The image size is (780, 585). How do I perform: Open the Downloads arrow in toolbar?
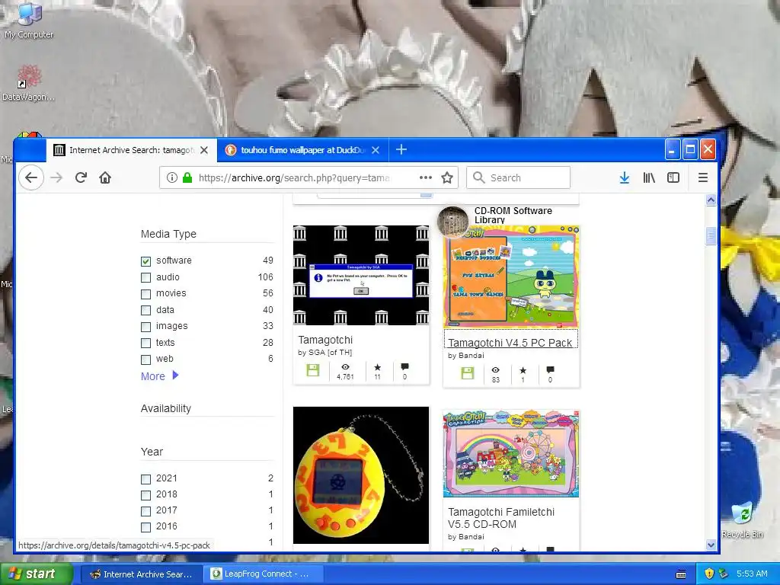pyautogui.click(x=625, y=177)
